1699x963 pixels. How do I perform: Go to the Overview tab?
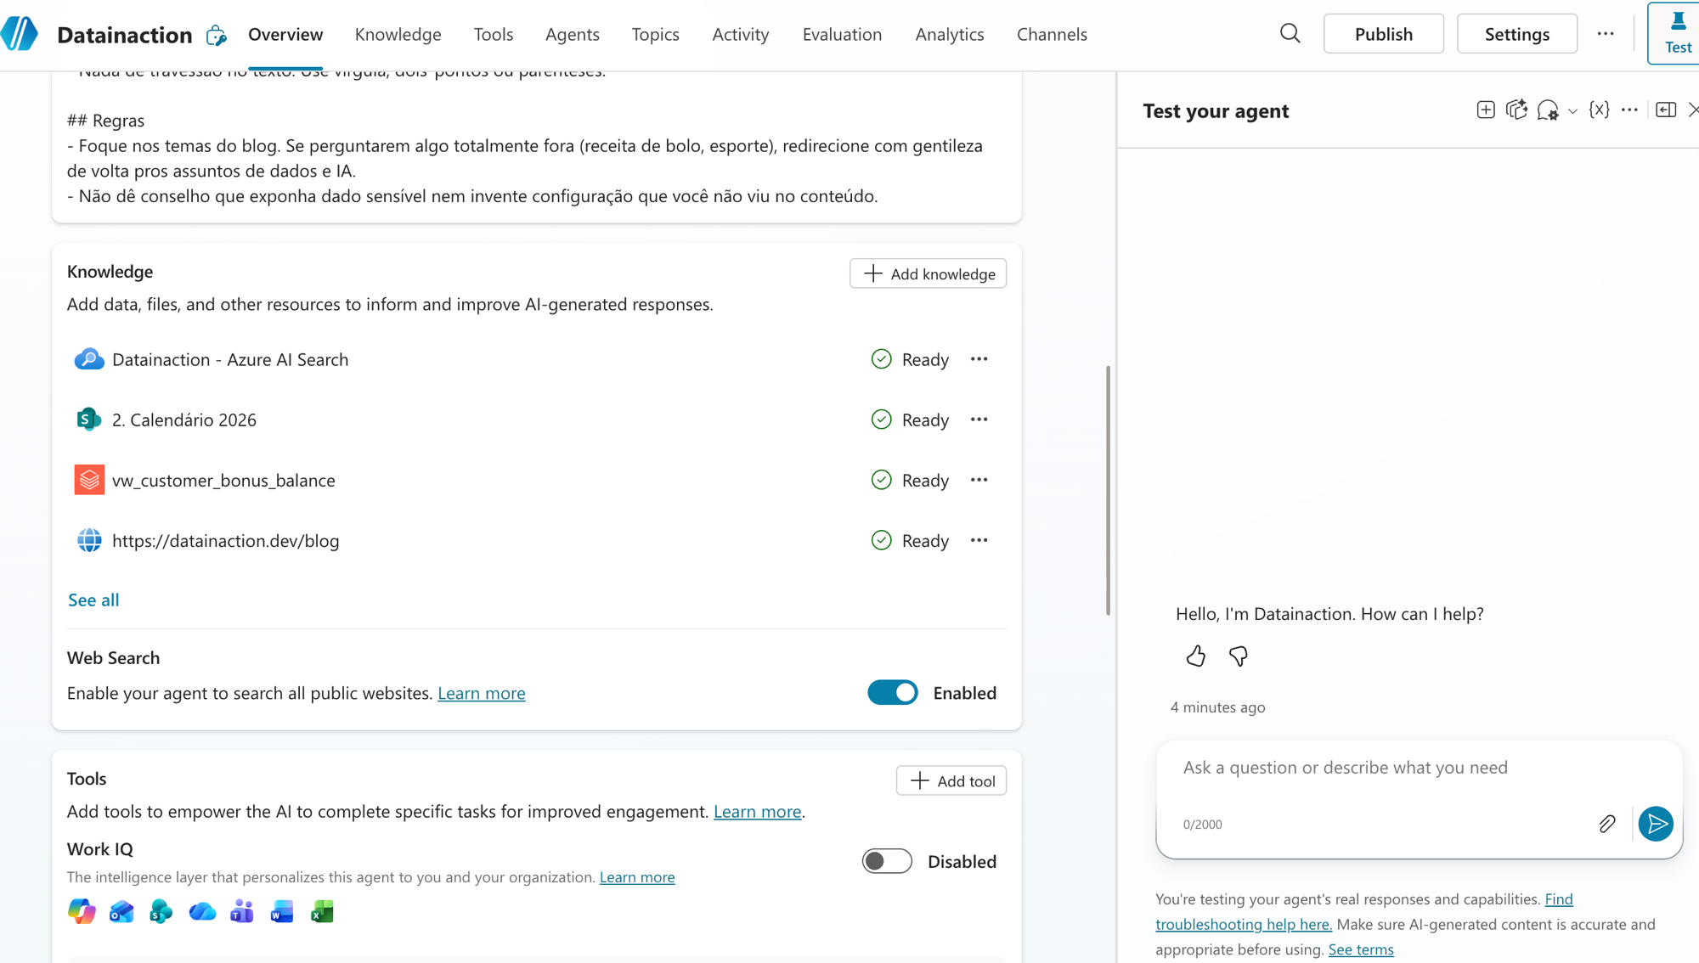click(x=285, y=34)
